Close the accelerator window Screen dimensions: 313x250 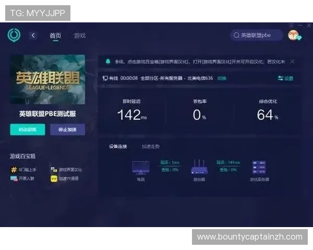coord(309,25)
